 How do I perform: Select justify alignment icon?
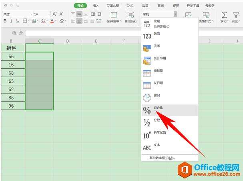92,20
